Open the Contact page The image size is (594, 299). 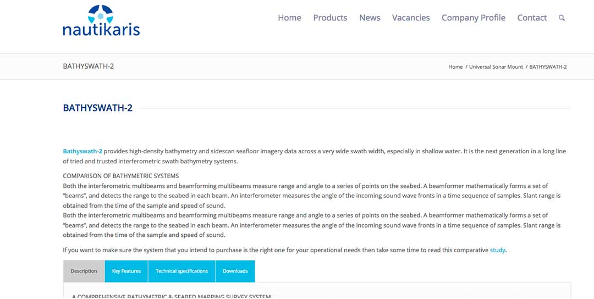pyautogui.click(x=532, y=18)
